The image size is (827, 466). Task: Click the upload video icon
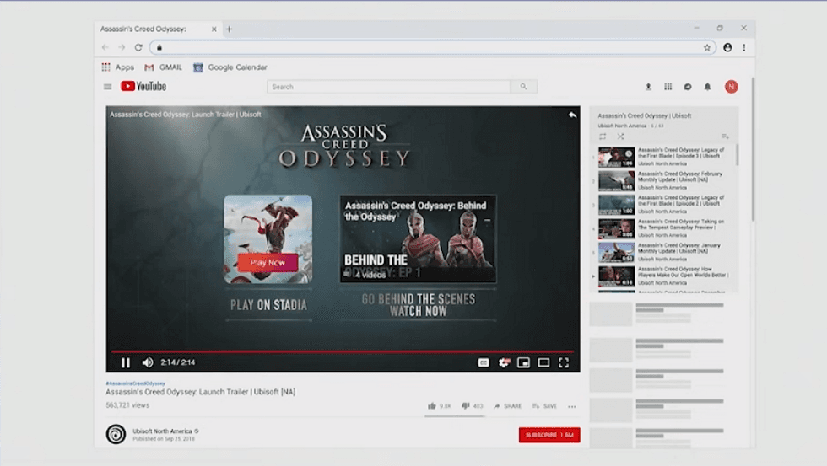tap(648, 87)
